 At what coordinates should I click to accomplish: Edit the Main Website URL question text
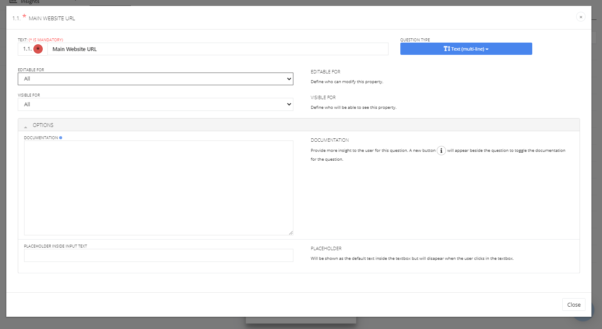click(218, 49)
